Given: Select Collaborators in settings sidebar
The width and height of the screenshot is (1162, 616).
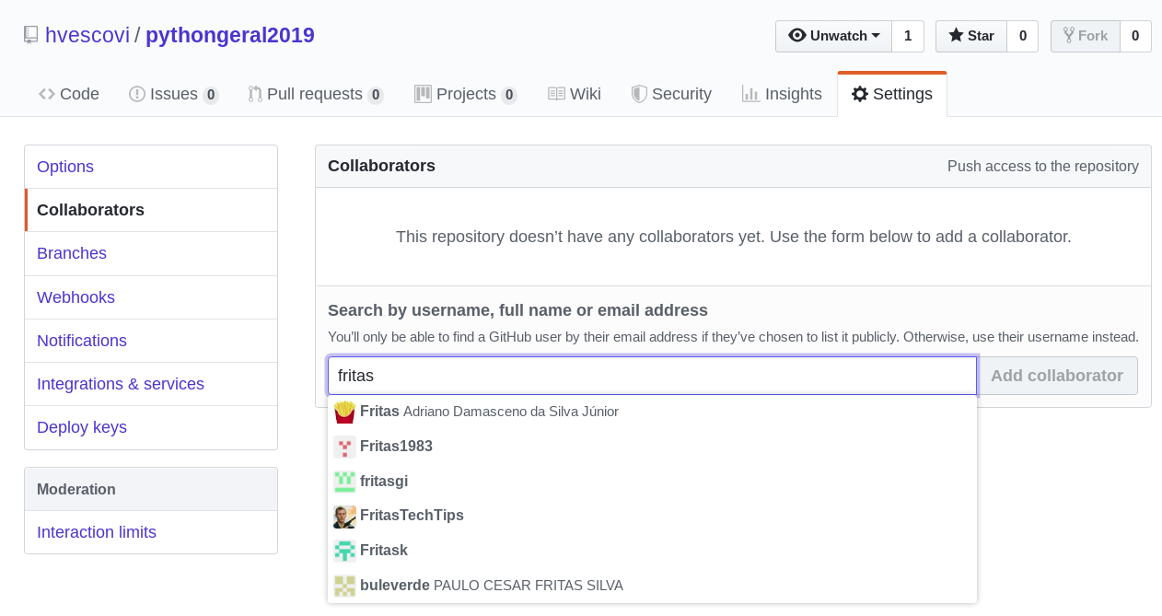Looking at the screenshot, I should point(151,210).
